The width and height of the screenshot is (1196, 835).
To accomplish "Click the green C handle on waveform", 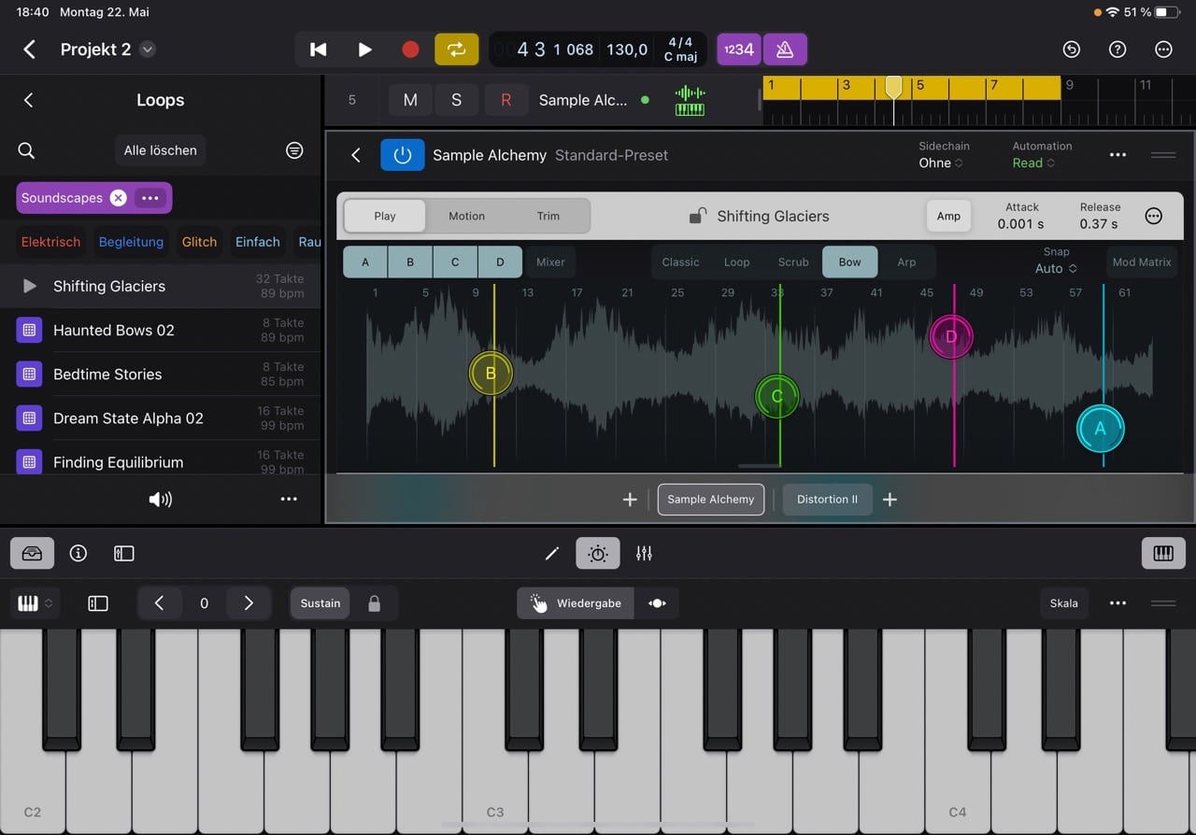I will (x=776, y=396).
